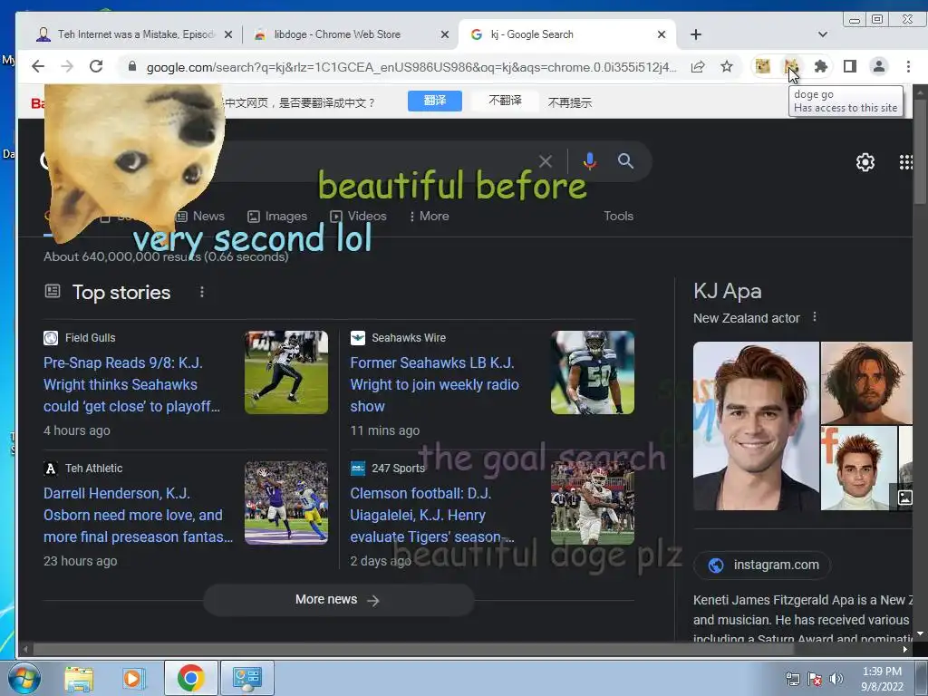This screenshot has height=696, width=928.
Task: Close the libdoge Chrome Web Store tab
Action: (x=445, y=34)
